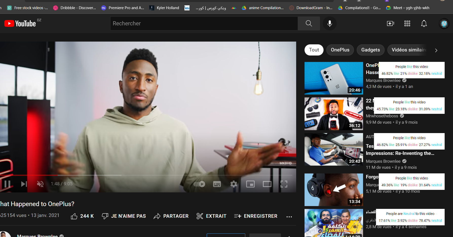
Task: Open the Arabic space video thumbnail
Action: pyautogui.click(x=334, y=223)
